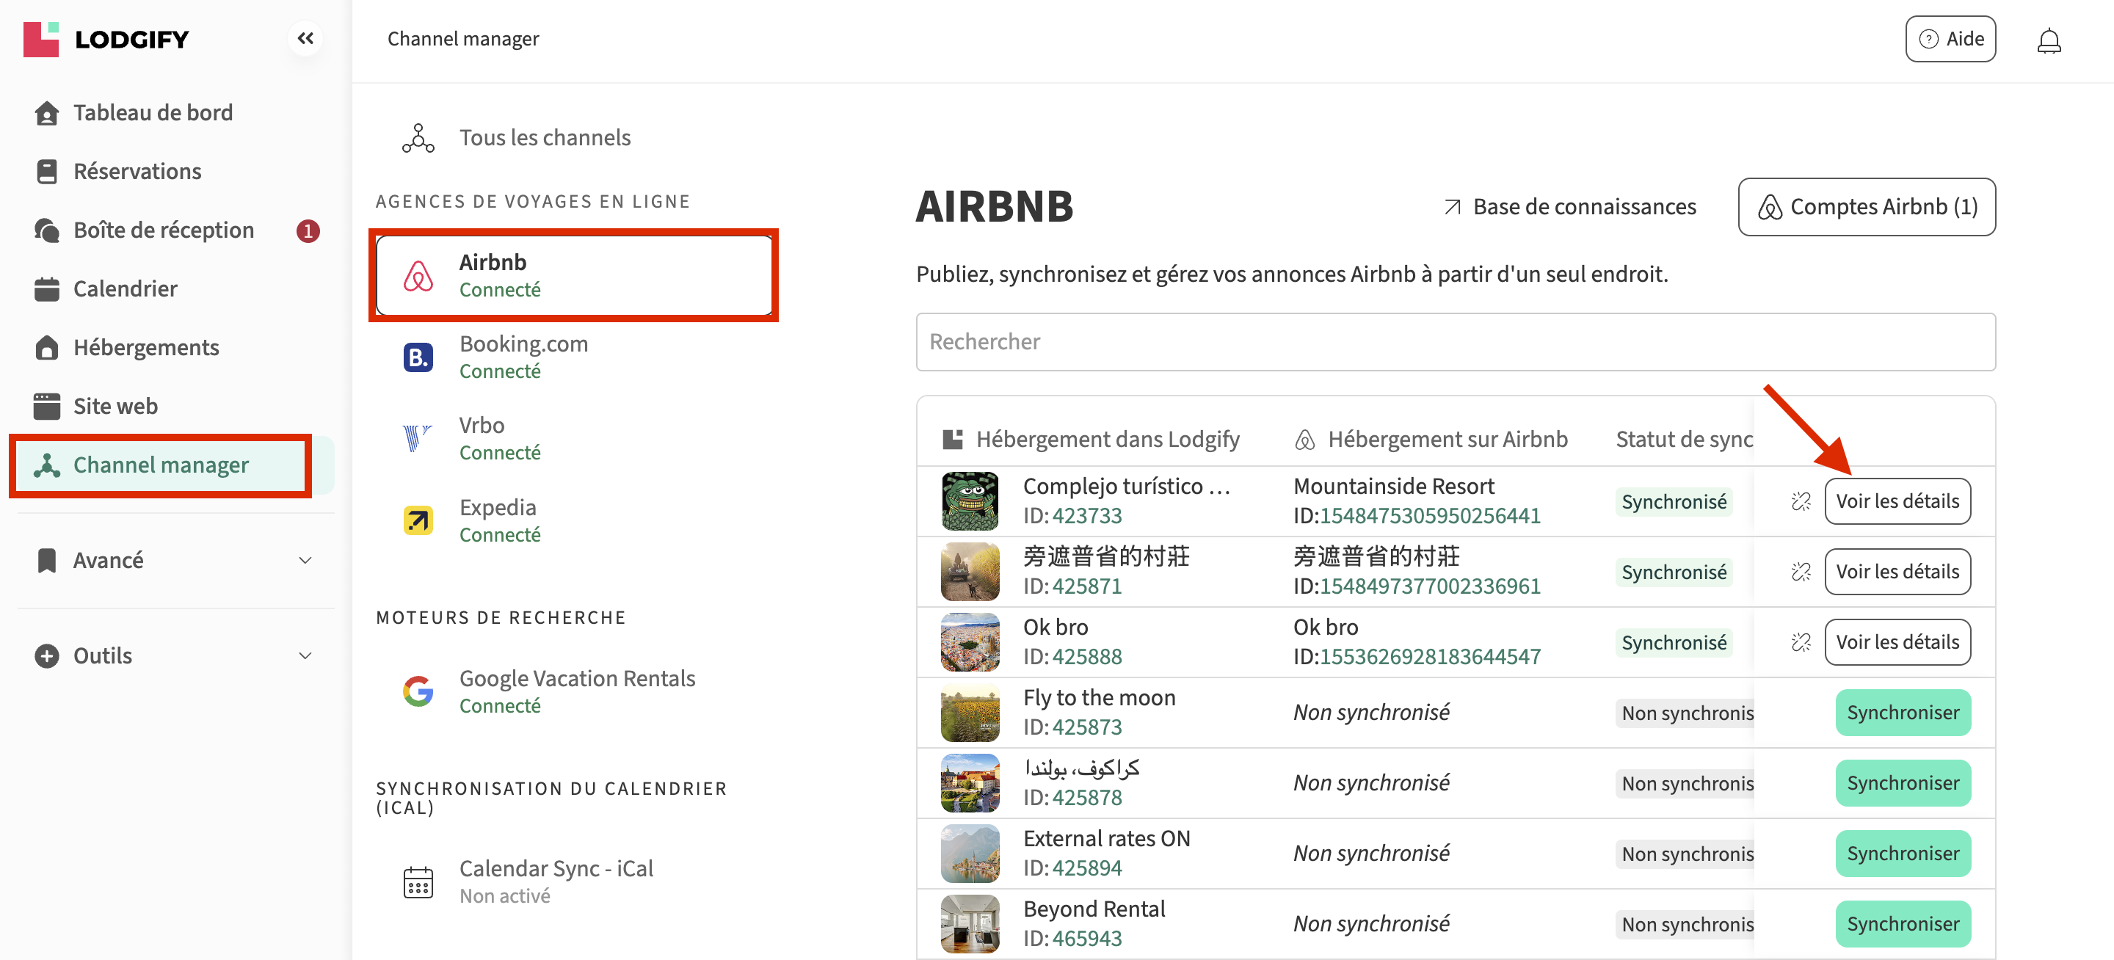The height and width of the screenshot is (960, 2114).
Task: Open the Expedia channel
Action: coord(499,520)
